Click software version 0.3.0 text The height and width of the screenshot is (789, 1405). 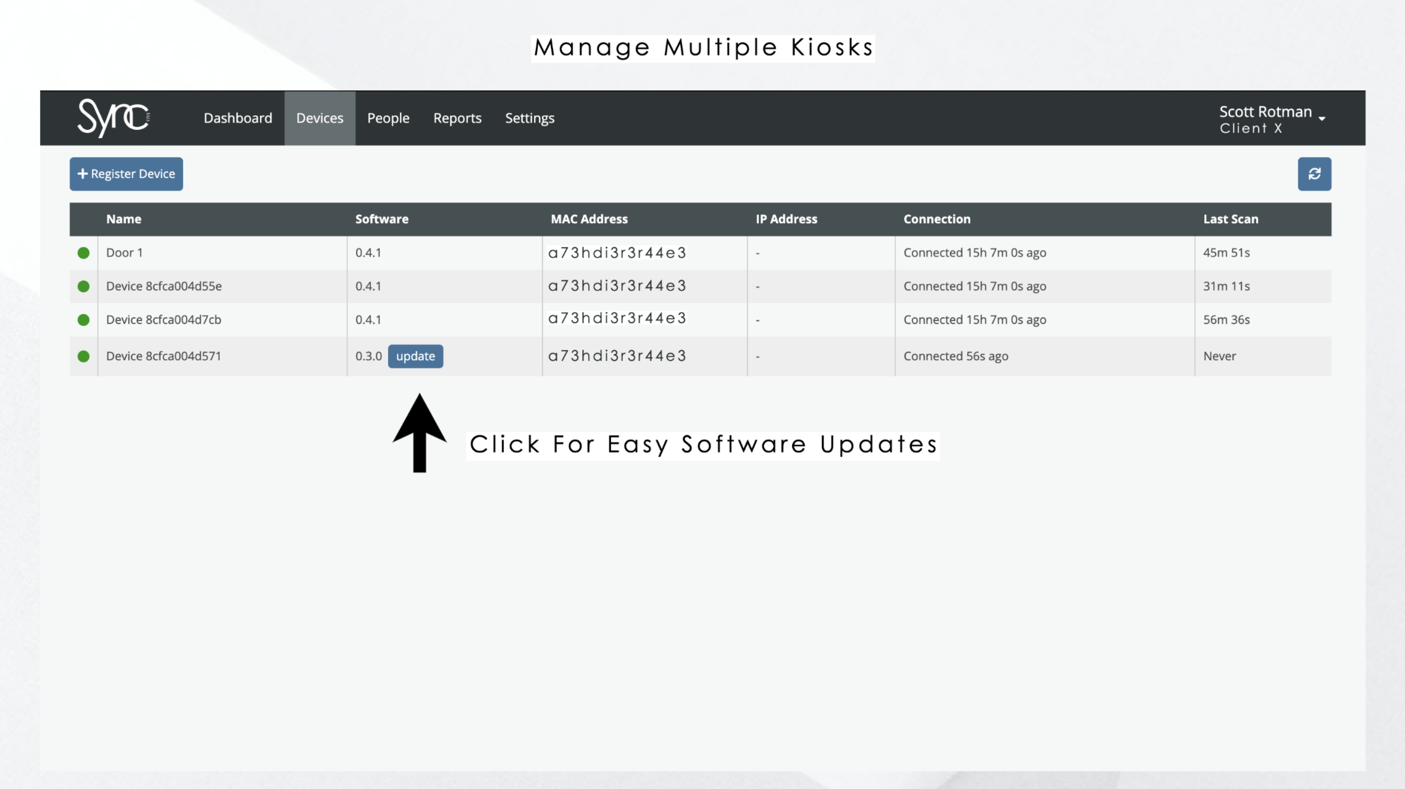click(368, 357)
